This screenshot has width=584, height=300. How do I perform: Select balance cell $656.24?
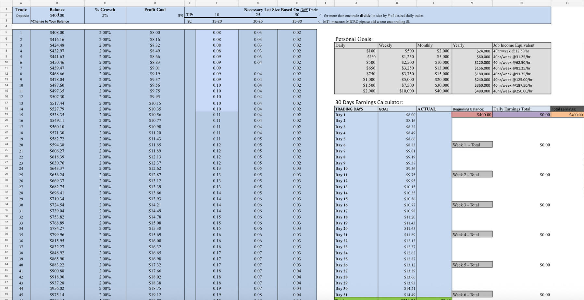(x=57, y=175)
